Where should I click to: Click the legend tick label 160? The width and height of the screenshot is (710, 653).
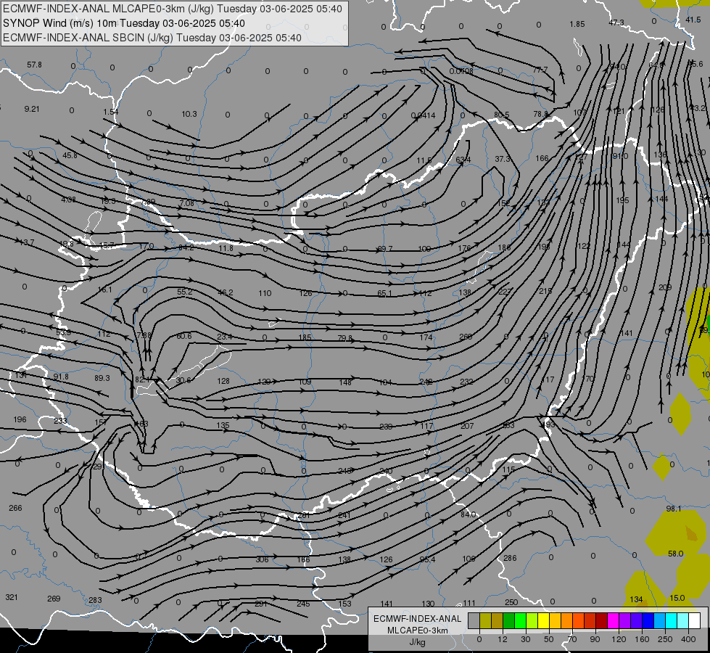pos(642,639)
